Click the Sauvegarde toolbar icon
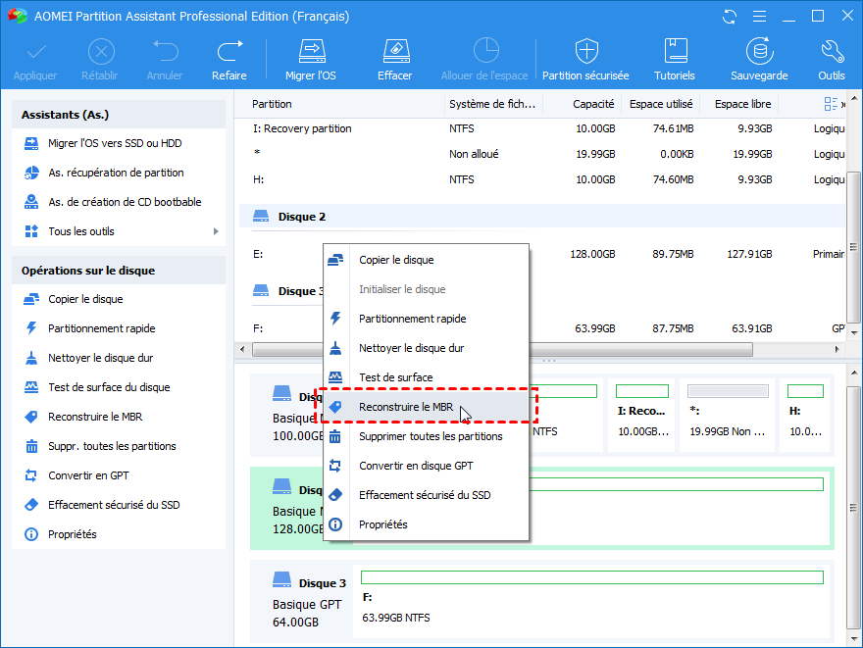 pyautogui.click(x=758, y=51)
